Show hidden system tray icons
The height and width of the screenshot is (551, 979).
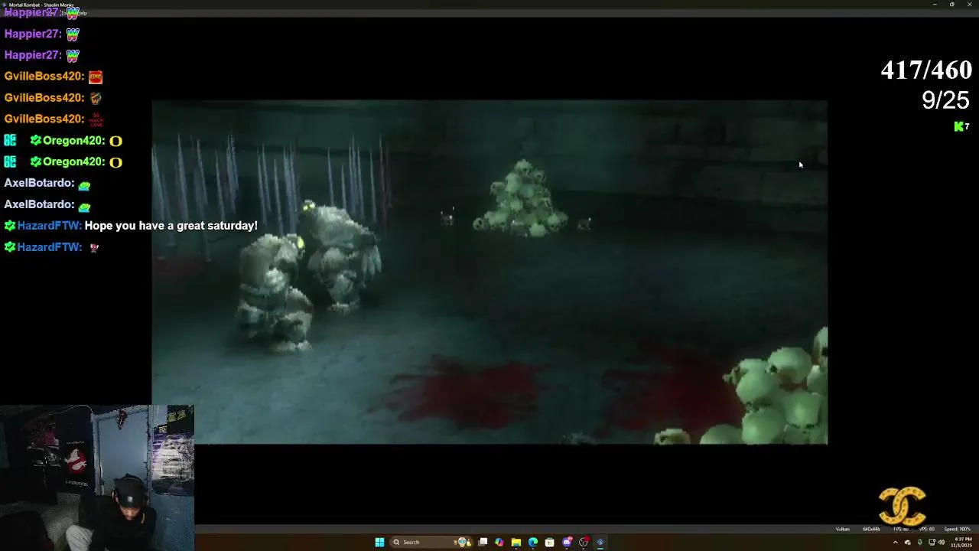tap(896, 542)
